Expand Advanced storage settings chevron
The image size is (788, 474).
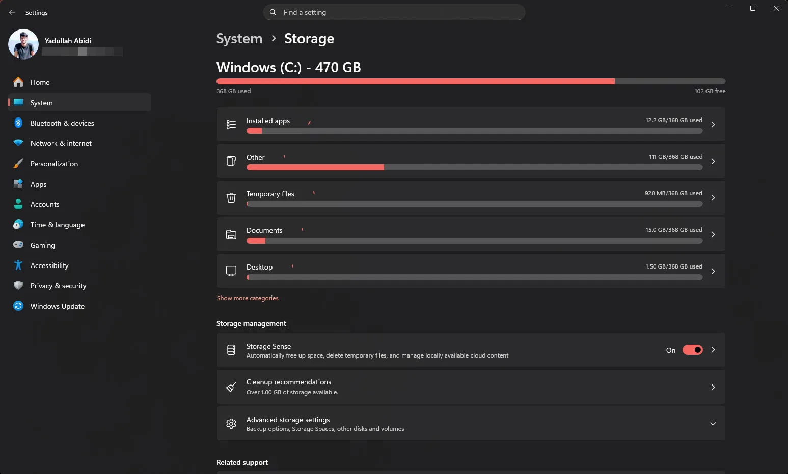click(x=713, y=424)
